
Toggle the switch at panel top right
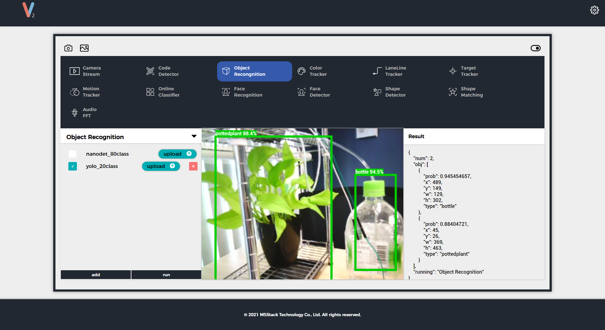click(x=535, y=48)
